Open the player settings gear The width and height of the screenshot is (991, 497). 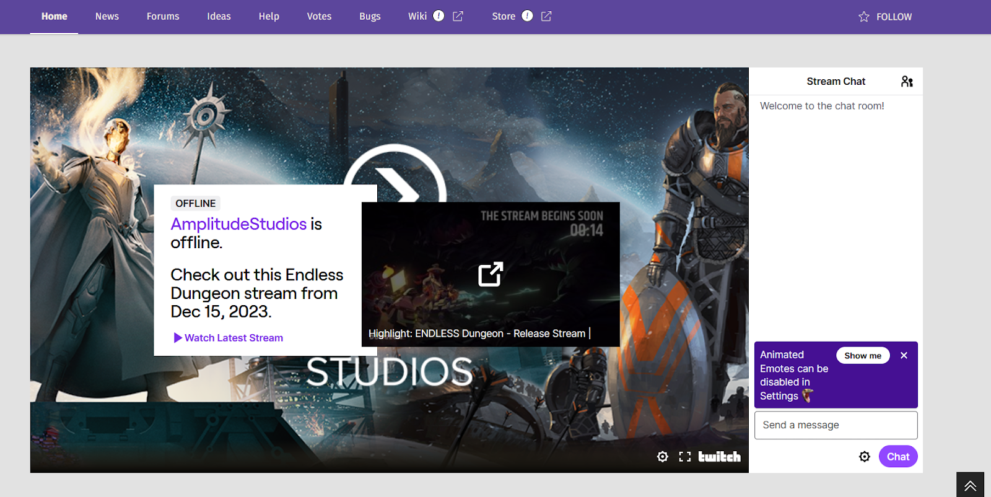663,457
